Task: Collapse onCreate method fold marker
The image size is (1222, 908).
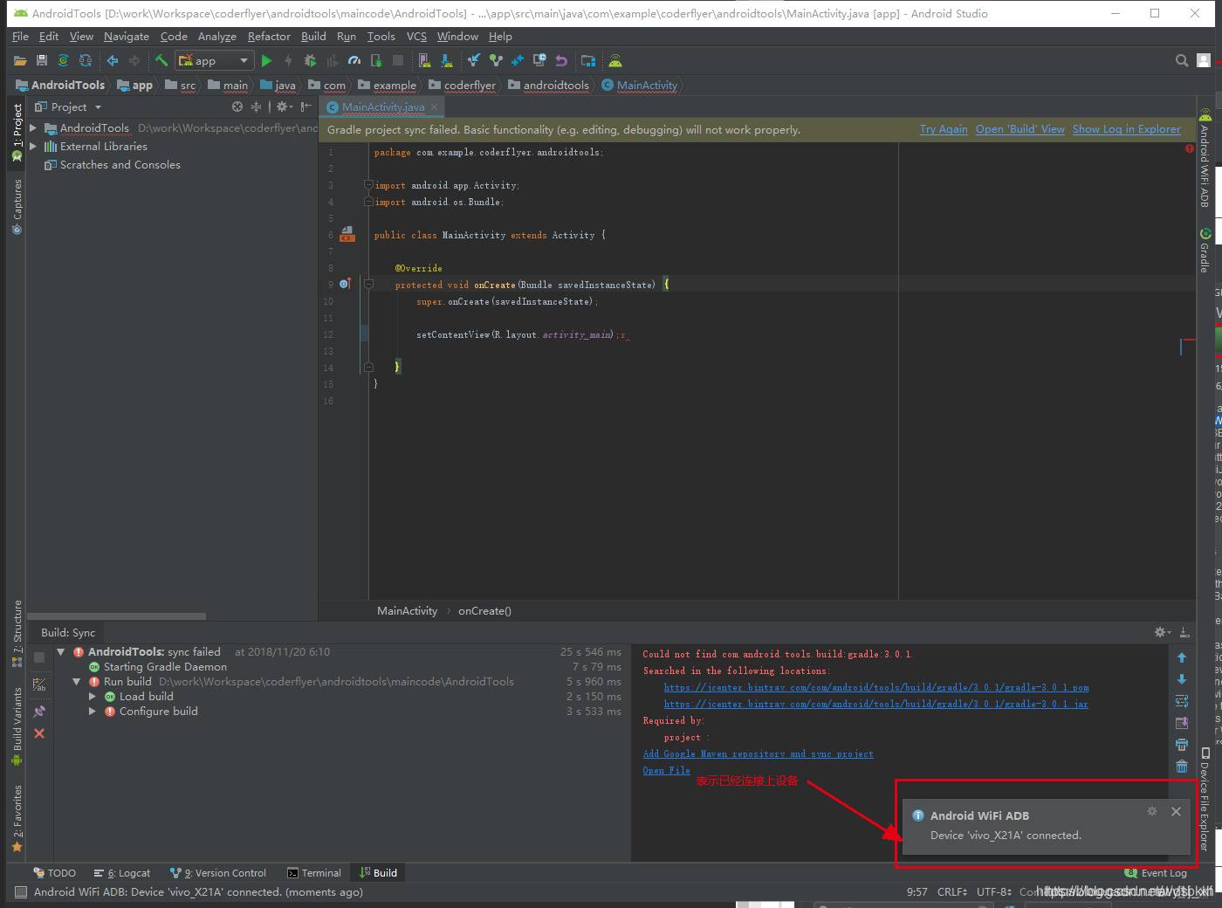Action: click(368, 285)
